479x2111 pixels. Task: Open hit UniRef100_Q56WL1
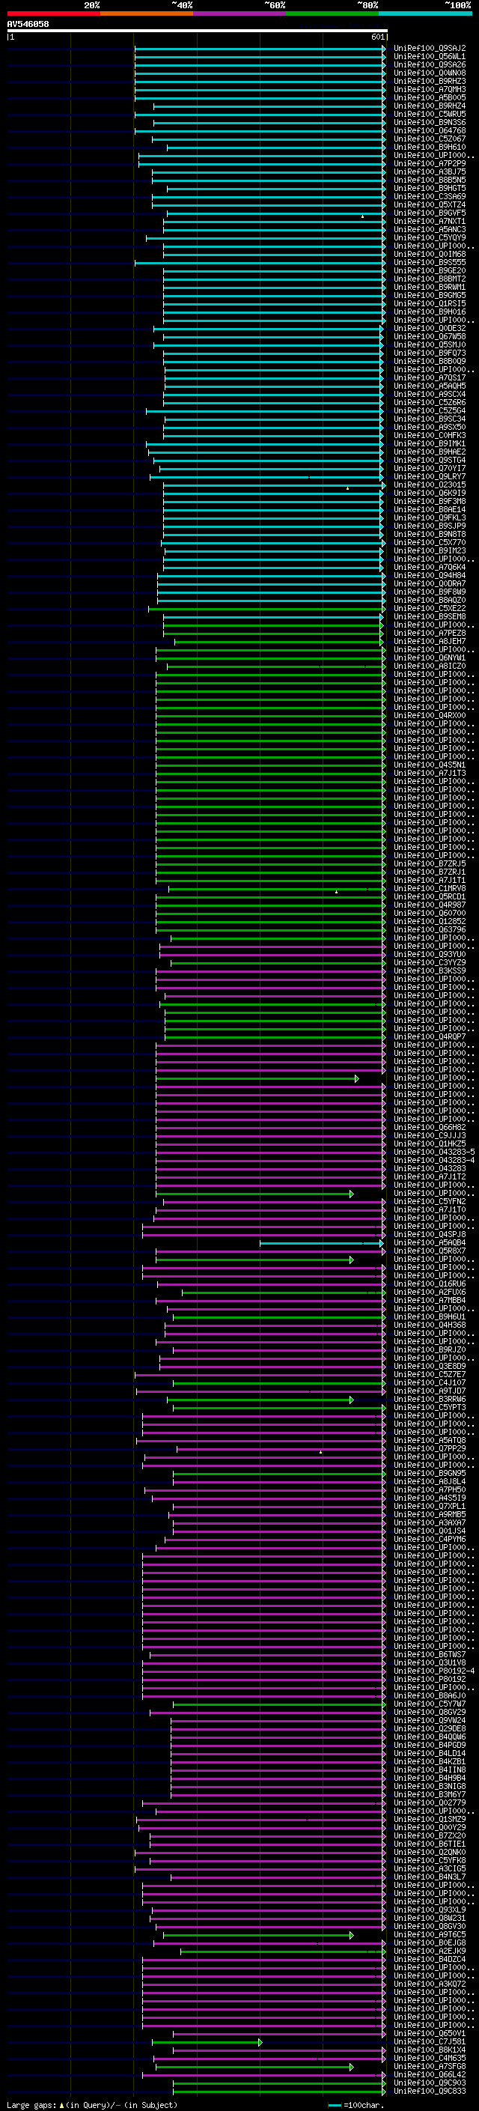click(x=430, y=57)
